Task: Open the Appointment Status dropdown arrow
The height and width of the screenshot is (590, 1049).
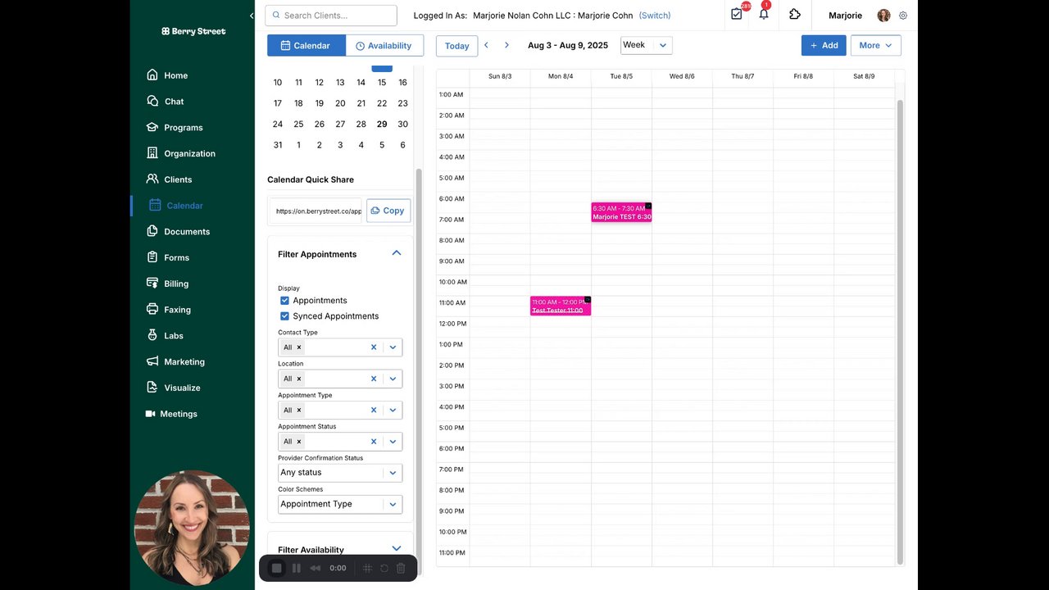Action: 393,441
